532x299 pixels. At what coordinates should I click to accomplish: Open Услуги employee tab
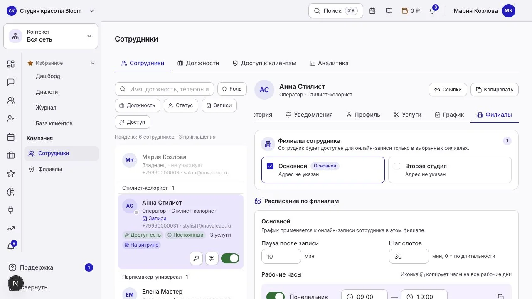[x=408, y=115]
